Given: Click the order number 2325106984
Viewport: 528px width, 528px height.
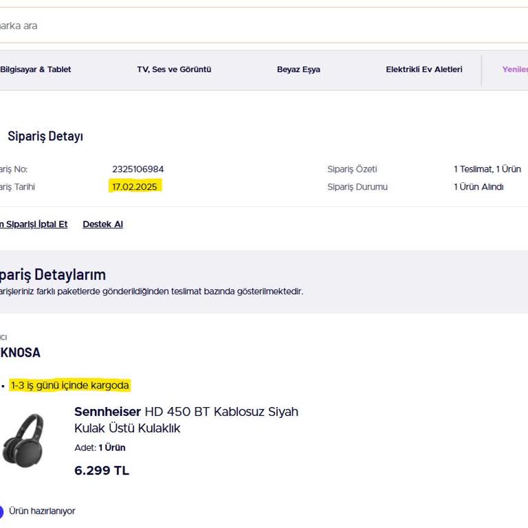Looking at the screenshot, I should [x=137, y=169].
